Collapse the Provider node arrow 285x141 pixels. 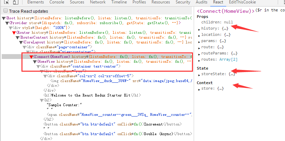(x=7, y=23)
